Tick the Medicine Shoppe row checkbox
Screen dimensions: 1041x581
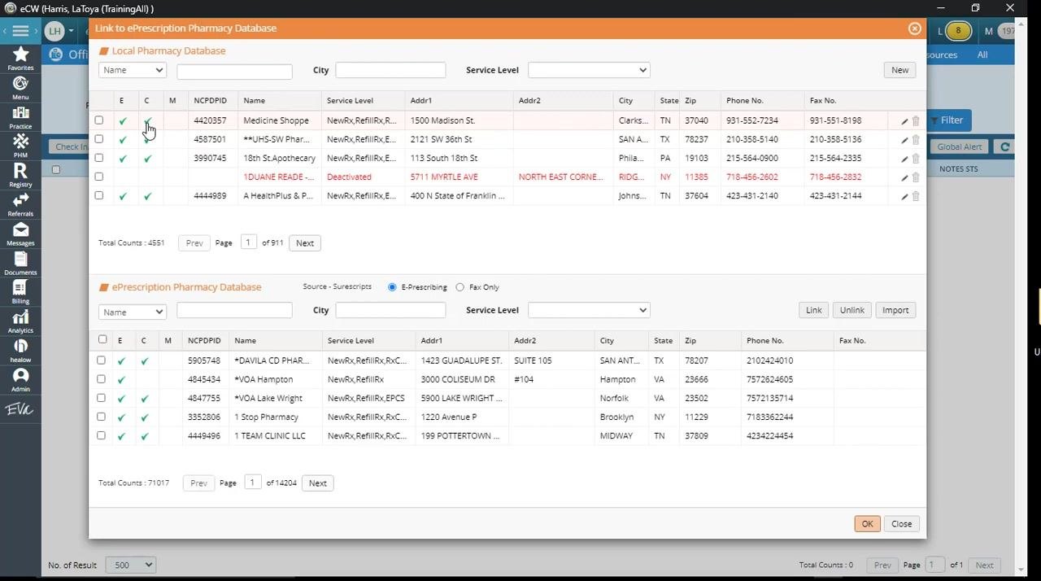tap(99, 120)
